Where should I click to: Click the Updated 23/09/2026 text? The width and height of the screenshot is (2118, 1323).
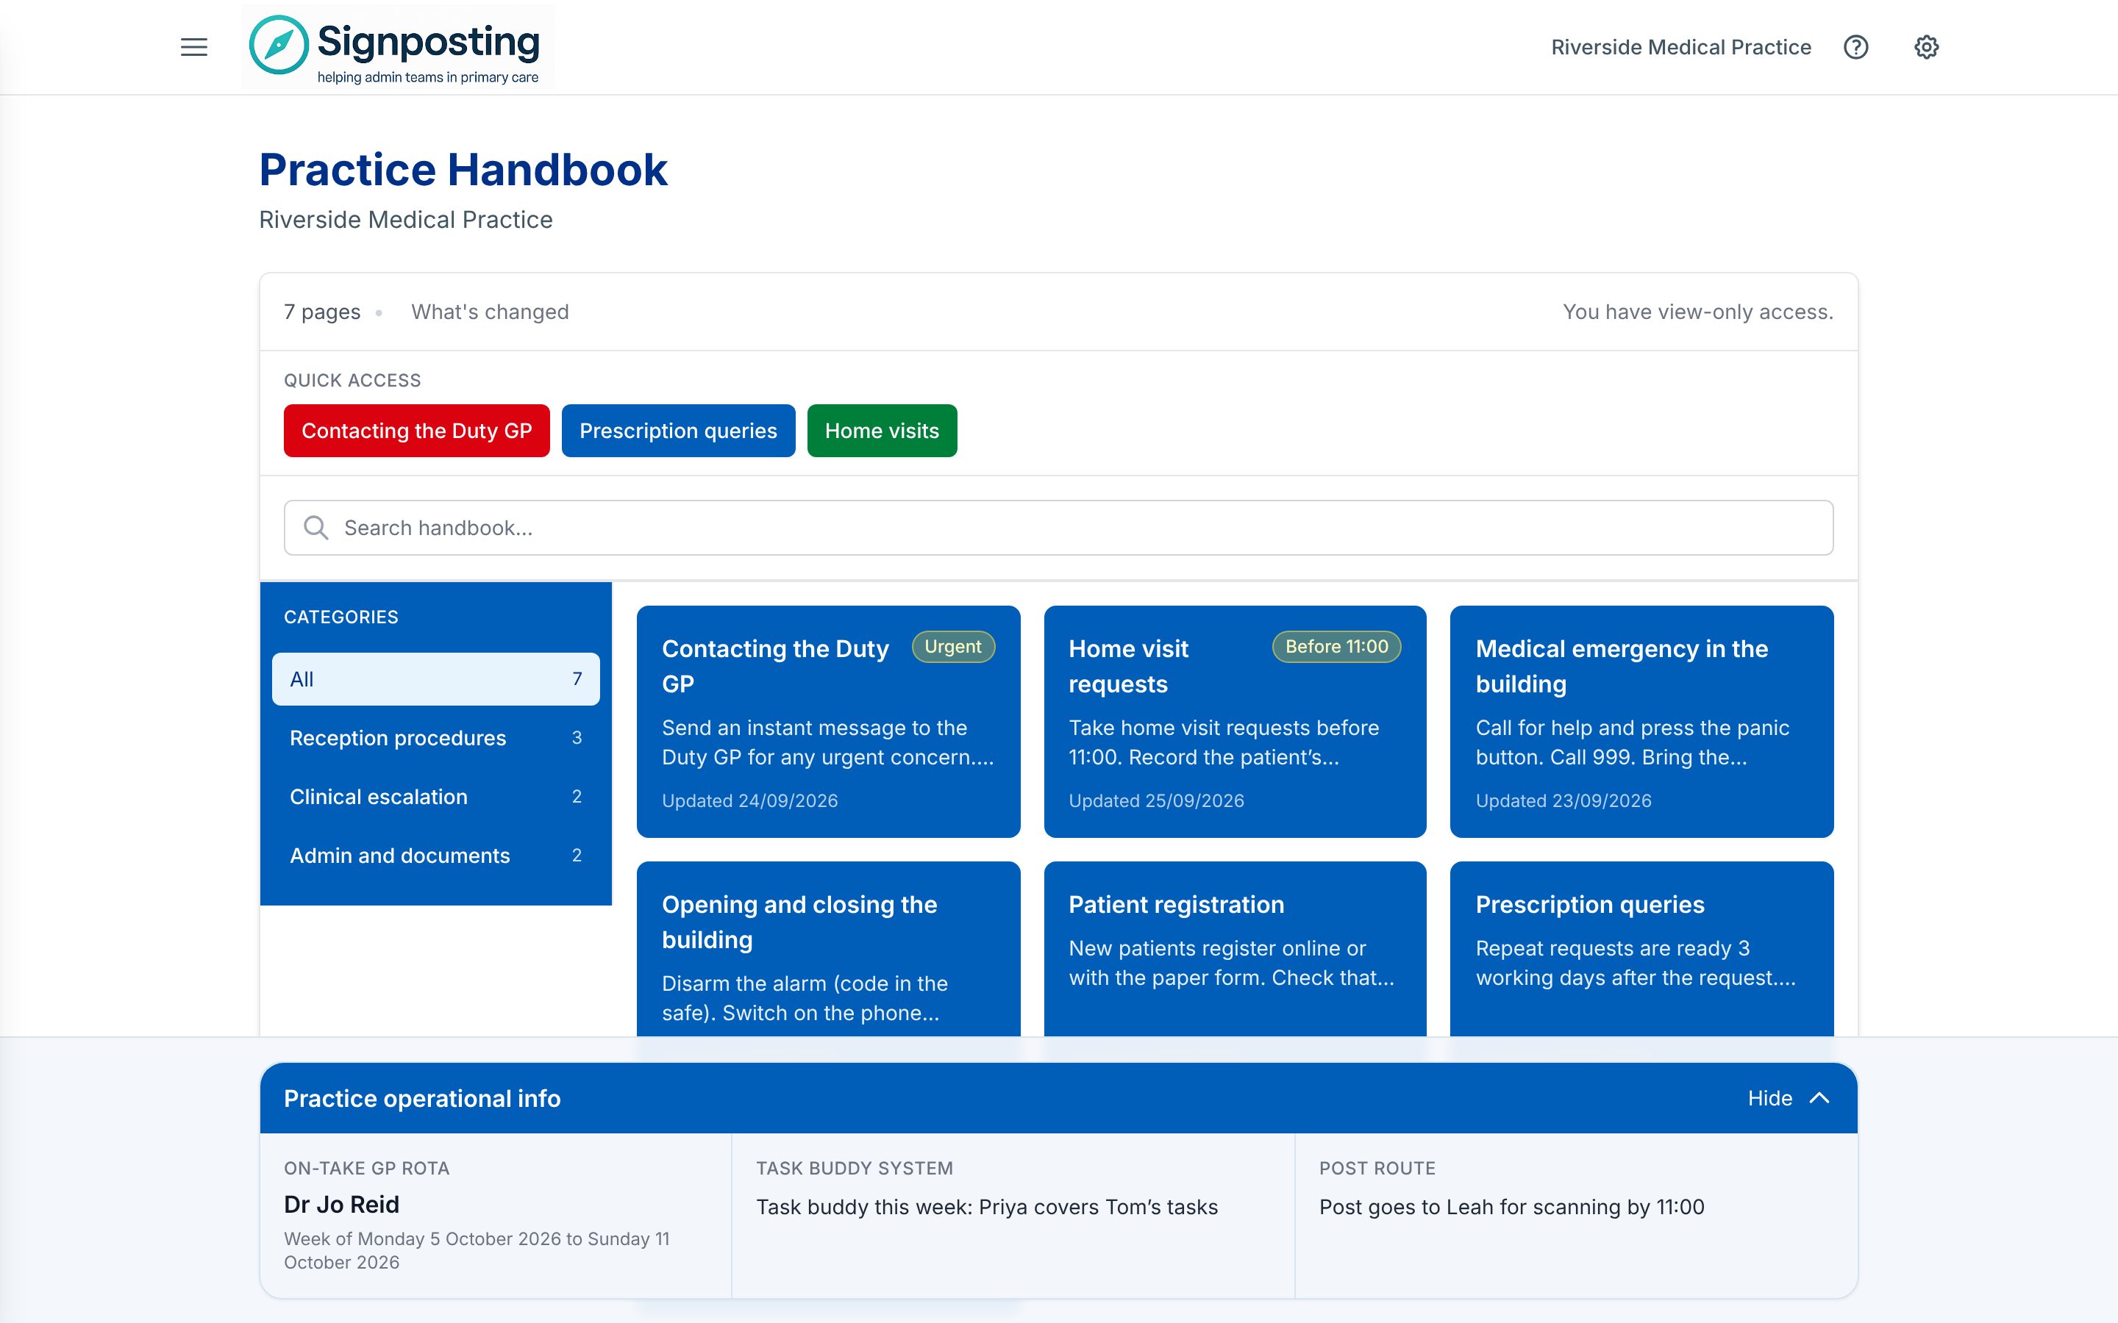[1563, 800]
